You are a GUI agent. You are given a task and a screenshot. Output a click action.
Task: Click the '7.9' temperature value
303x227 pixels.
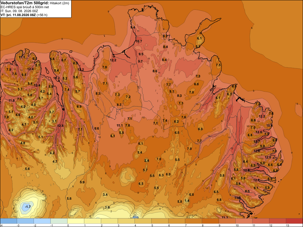(x=9, y=69)
